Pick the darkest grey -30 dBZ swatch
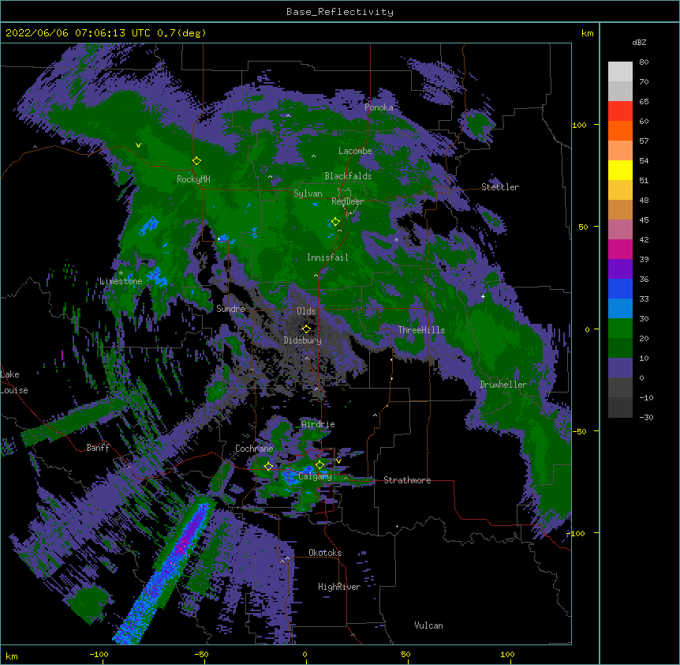 (620, 408)
